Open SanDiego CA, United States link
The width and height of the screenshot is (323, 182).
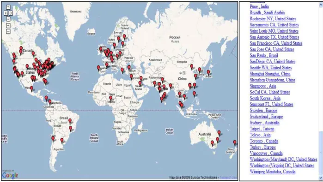273,61
